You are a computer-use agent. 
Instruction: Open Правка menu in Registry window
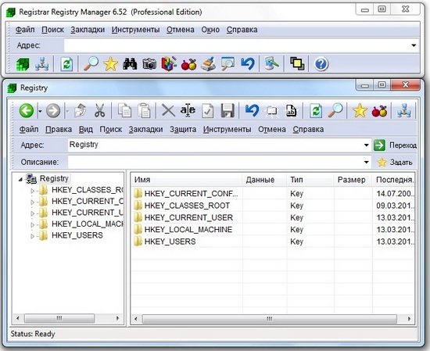(x=59, y=129)
